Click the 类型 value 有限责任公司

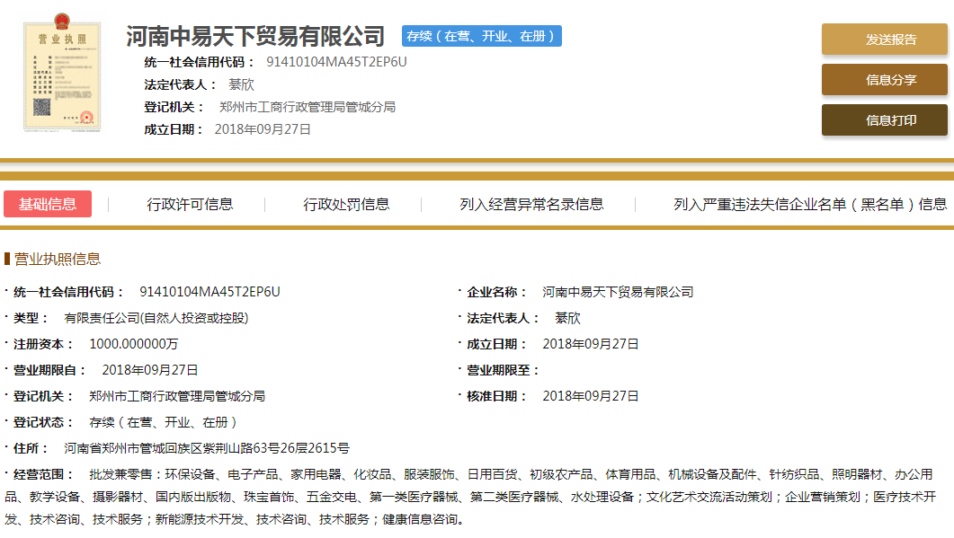[x=156, y=318]
